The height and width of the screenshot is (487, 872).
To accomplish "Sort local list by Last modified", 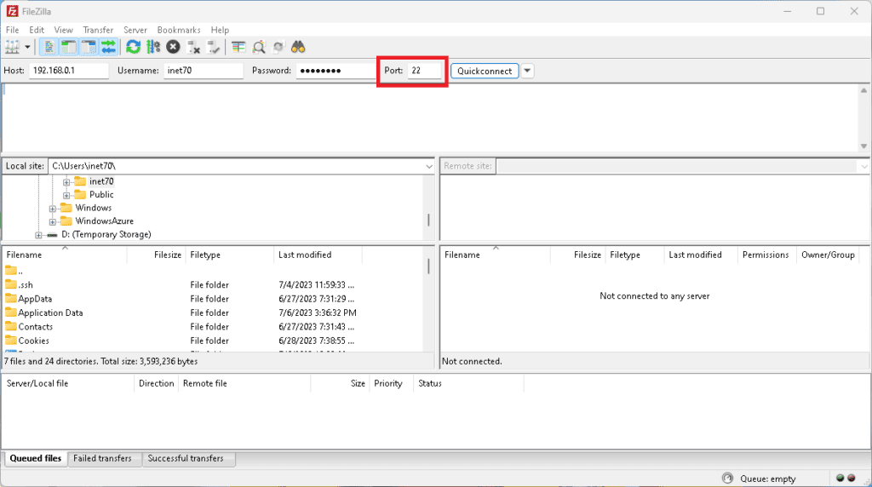I will coord(318,255).
